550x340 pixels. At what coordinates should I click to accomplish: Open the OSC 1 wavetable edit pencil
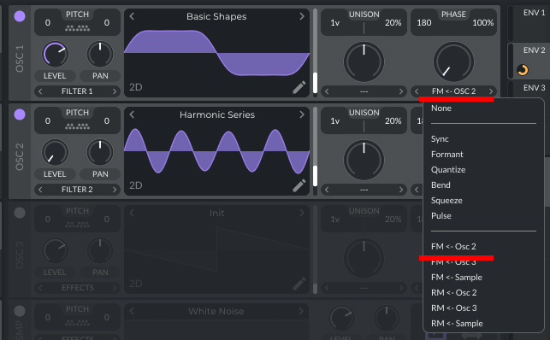299,87
